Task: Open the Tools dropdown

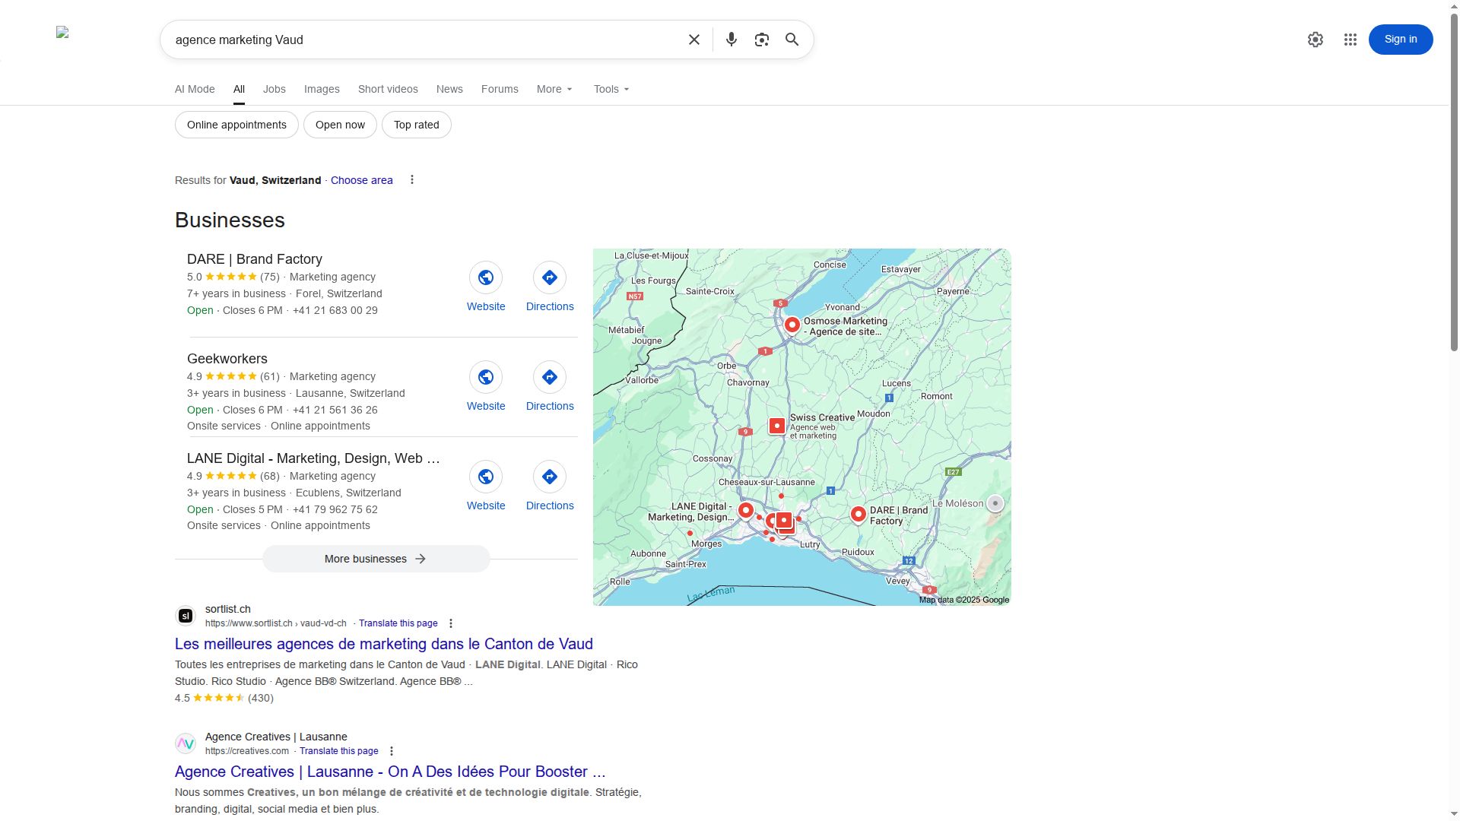Action: coord(611,89)
